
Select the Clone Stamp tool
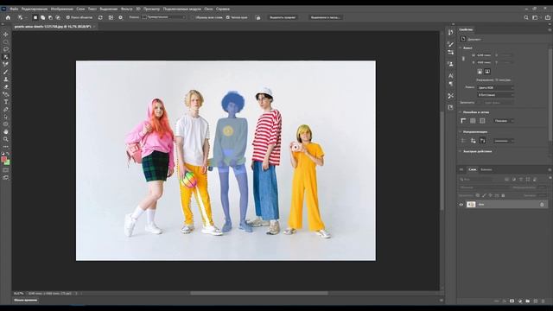[6, 79]
